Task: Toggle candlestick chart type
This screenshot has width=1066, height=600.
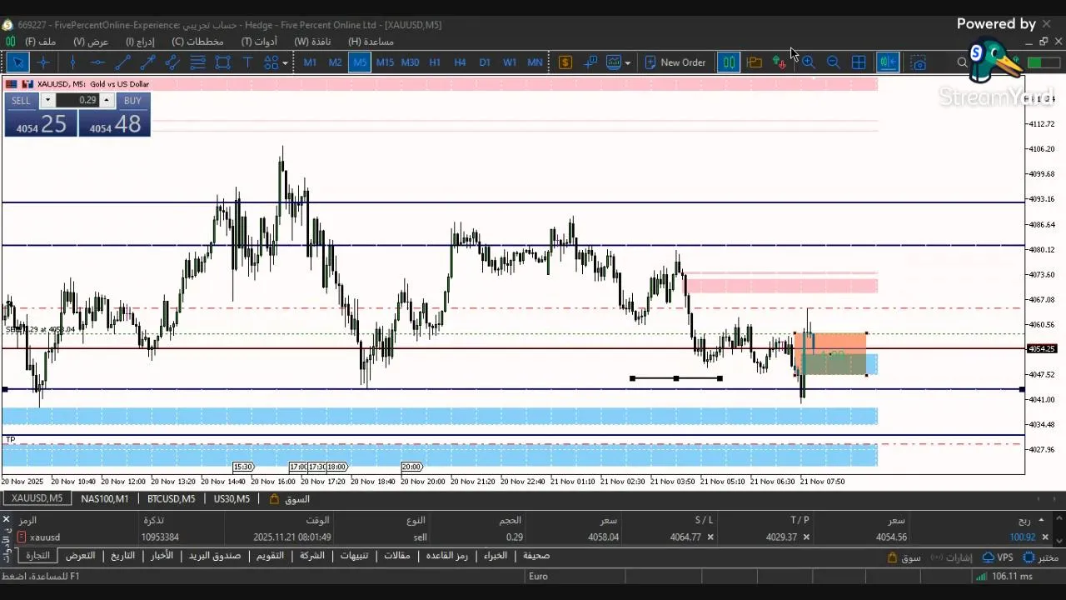Action: [729, 62]
